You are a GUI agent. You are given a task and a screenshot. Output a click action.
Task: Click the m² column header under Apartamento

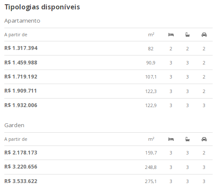(x=151, y=35)
